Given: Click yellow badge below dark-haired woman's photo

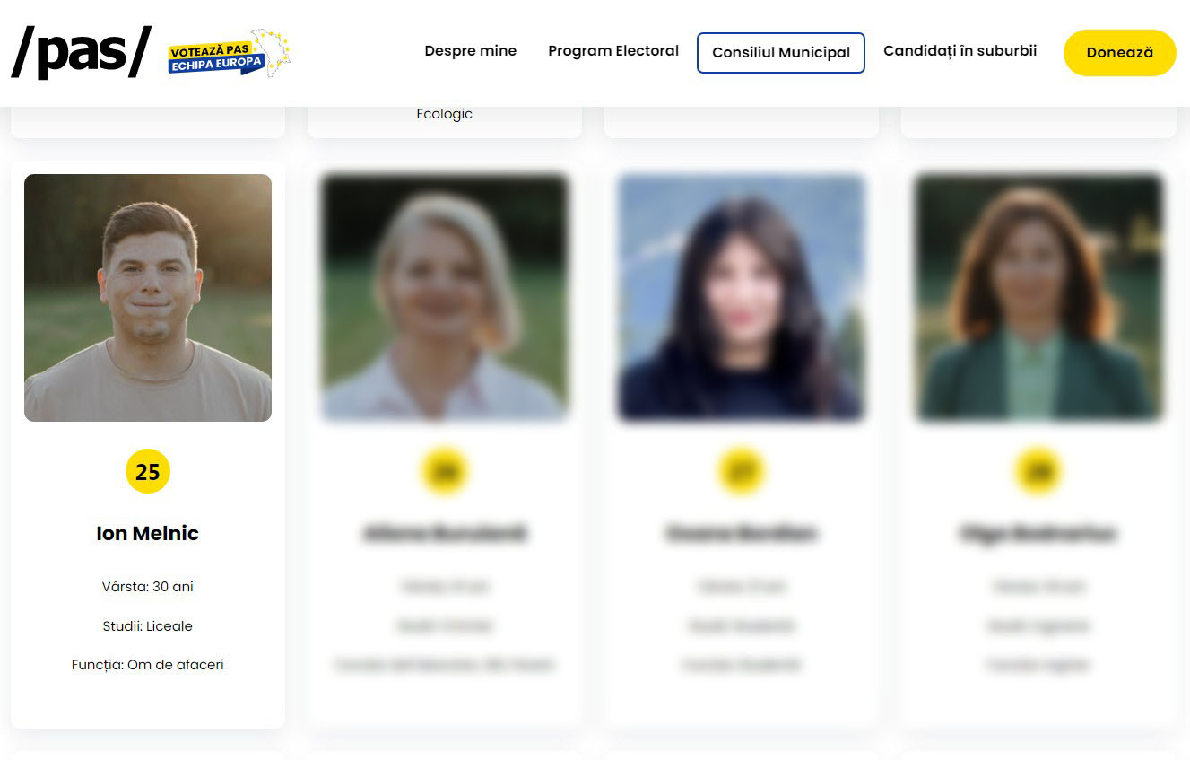Looking at the screenshot, I should click(742, 471).
